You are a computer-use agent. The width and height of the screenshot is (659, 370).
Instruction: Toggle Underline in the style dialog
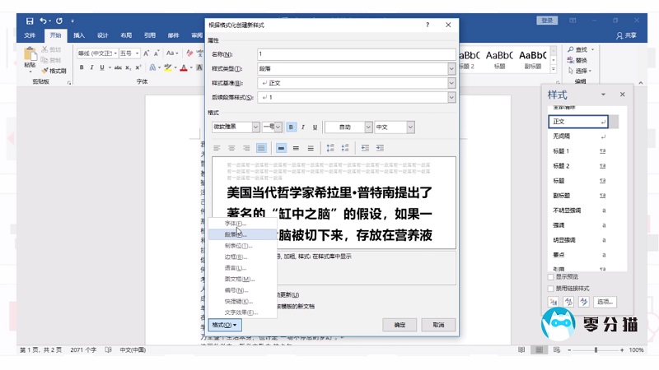point(315,127)
